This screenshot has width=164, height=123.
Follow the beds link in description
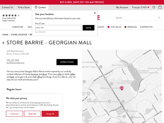[12, 77]
